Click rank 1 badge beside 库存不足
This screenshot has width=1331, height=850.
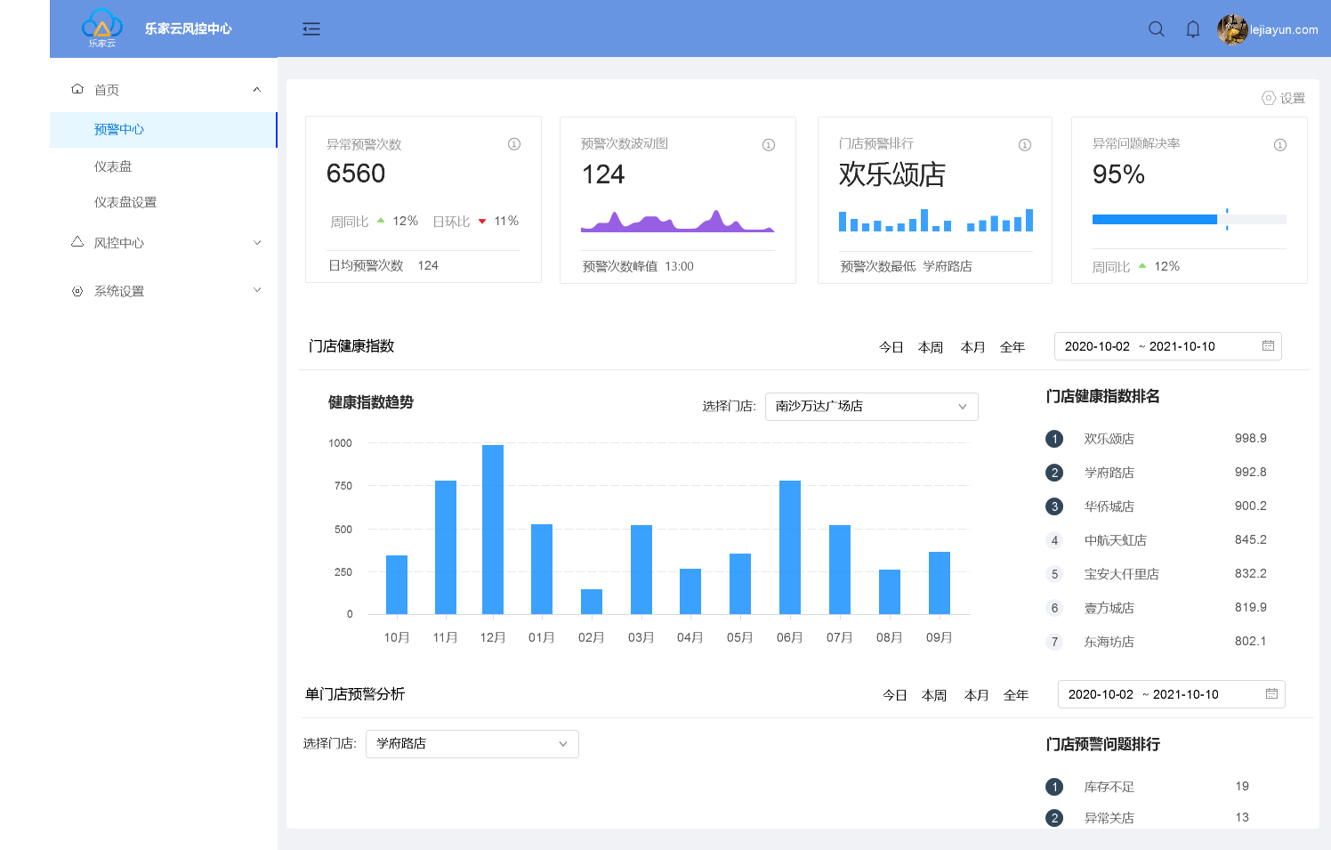click(x=1054, y=787)
